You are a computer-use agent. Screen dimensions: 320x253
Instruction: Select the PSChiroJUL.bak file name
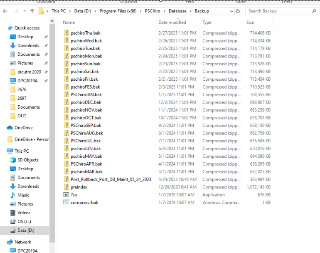pyautogui.click(x=86, y=141)
